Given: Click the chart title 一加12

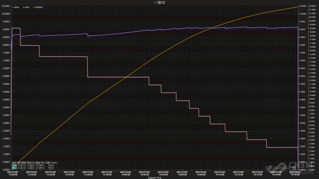Looking at the screenshot, I should 159,3.
